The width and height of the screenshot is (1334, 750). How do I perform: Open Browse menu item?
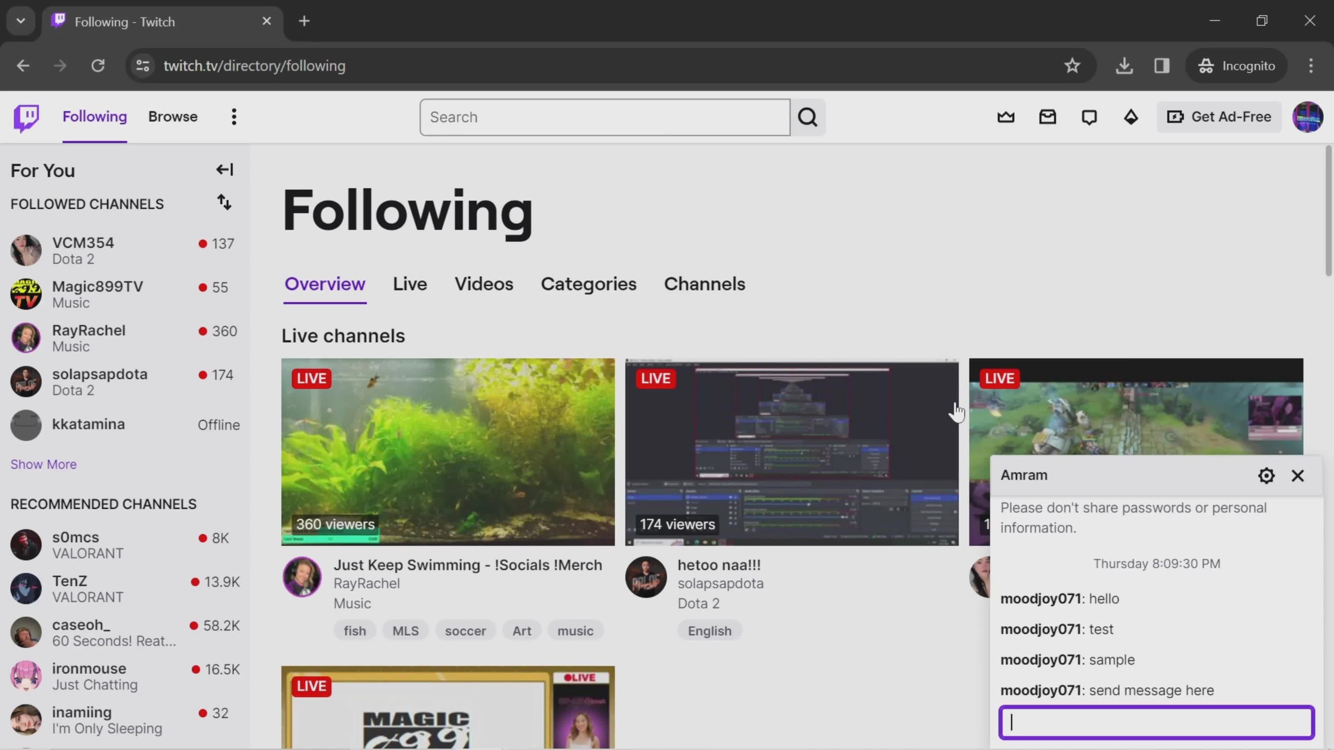(172, 116)
